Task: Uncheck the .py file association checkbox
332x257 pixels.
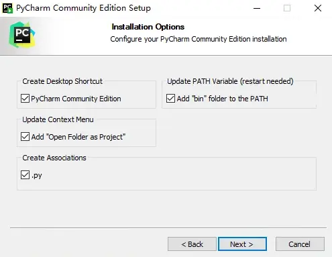Action: (x=25, y=175)
